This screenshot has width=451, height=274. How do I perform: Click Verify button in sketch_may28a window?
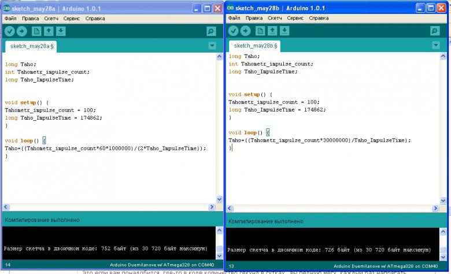[9, 31]
